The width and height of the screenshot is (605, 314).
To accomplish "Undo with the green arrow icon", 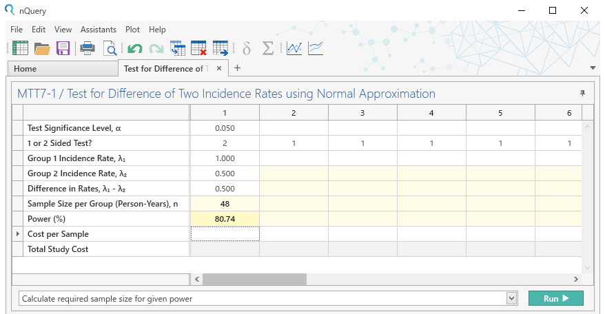I will pyautogui.click(x=134, y=48).
